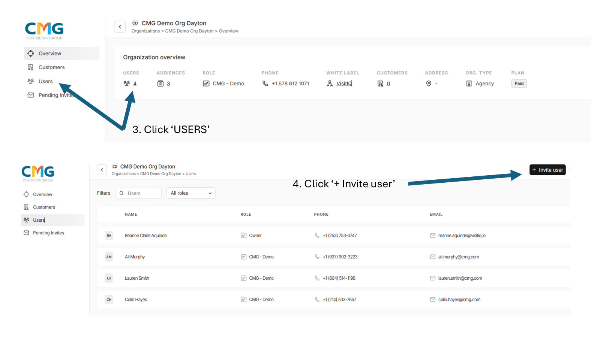This screenshot has width=600, height=337.
Task: Click the role icon beside overview "CMG - Demo"
Action: pyautogui.click(x=206, y=84)
